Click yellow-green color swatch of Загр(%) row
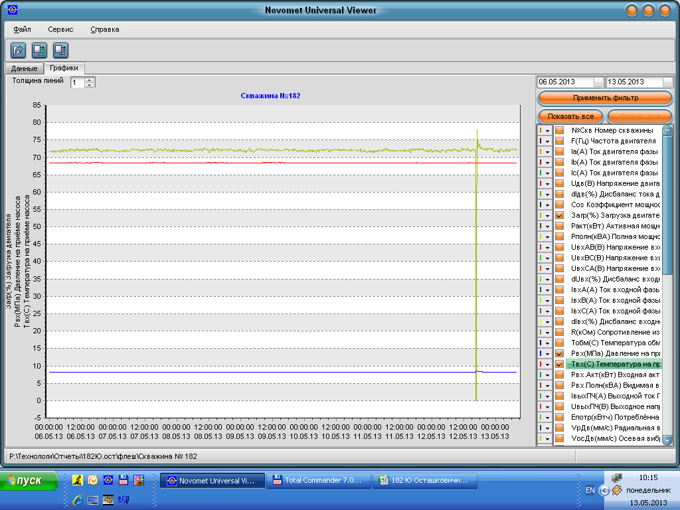680x510 pixels. point(541,216)
